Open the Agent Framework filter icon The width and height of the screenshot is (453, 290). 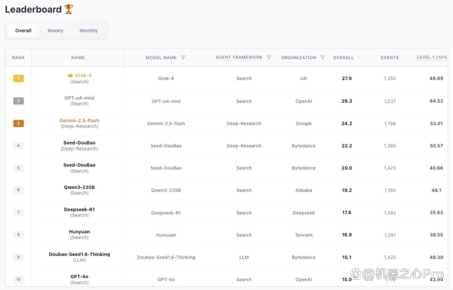pos(269,57)
